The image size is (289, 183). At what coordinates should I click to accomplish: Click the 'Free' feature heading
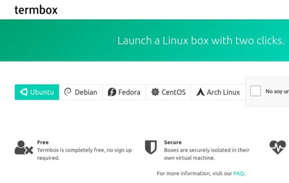click(x=43, y=142)
